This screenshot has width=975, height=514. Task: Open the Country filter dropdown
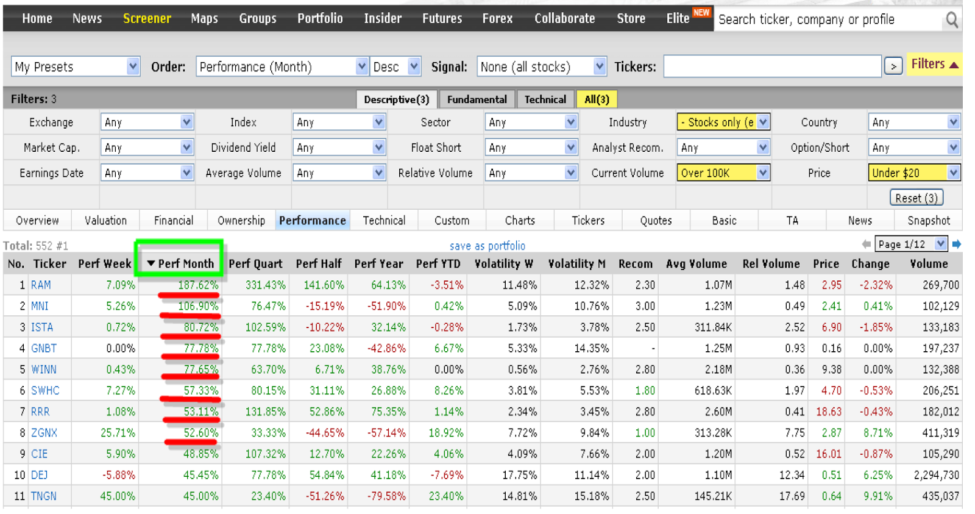click(x=915, y=123)
